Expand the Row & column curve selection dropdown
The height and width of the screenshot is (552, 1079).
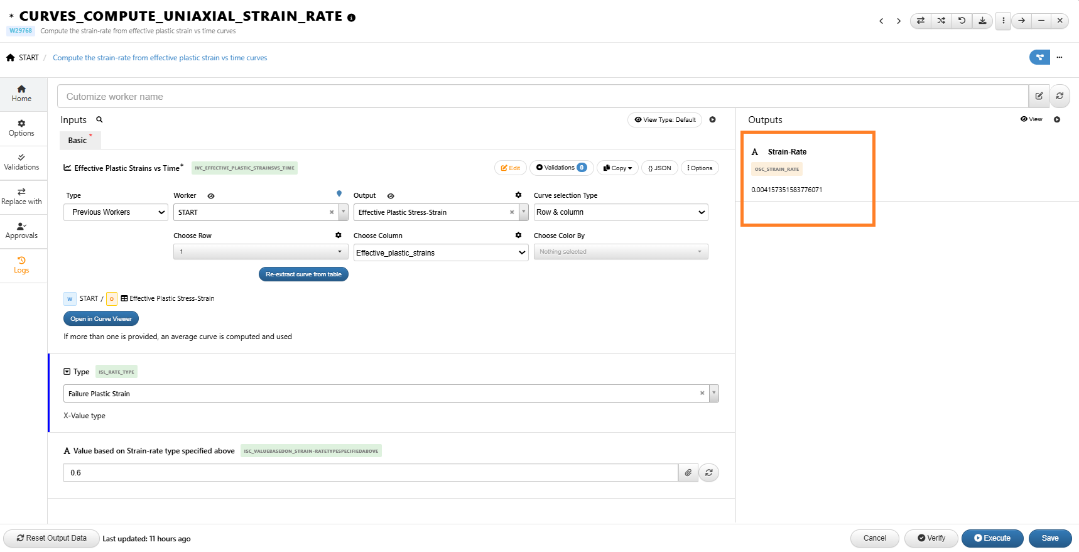click(x=621, y=212)
